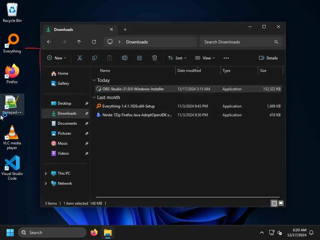
Task: Open the notifications bell
Action: click(x=311, y=232)
